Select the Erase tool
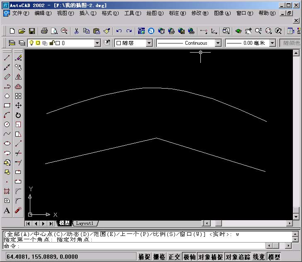The height and width of the screenshot is (262, 302). point(18,58)
